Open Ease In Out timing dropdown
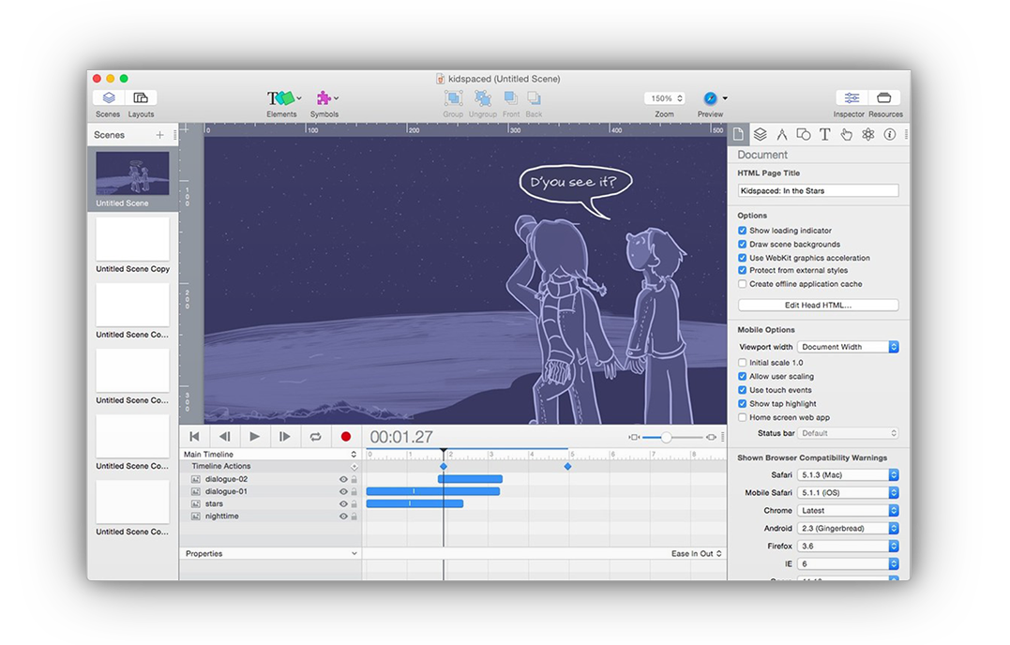 pos(696,553)
